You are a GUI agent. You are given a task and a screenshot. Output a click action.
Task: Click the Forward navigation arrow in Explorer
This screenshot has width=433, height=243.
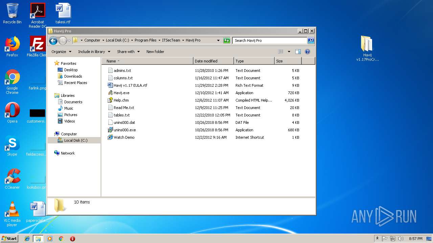tap(63, 41)
